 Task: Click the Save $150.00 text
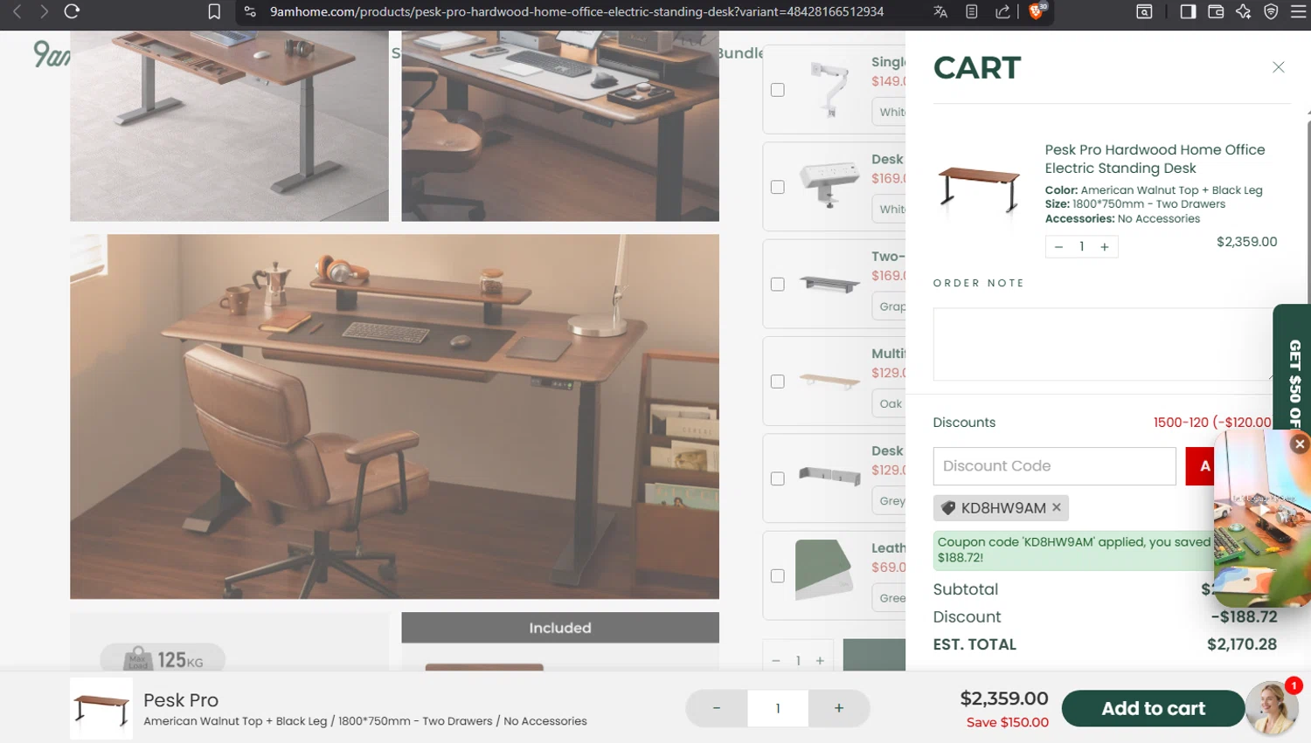click(x=1007, y=722)
